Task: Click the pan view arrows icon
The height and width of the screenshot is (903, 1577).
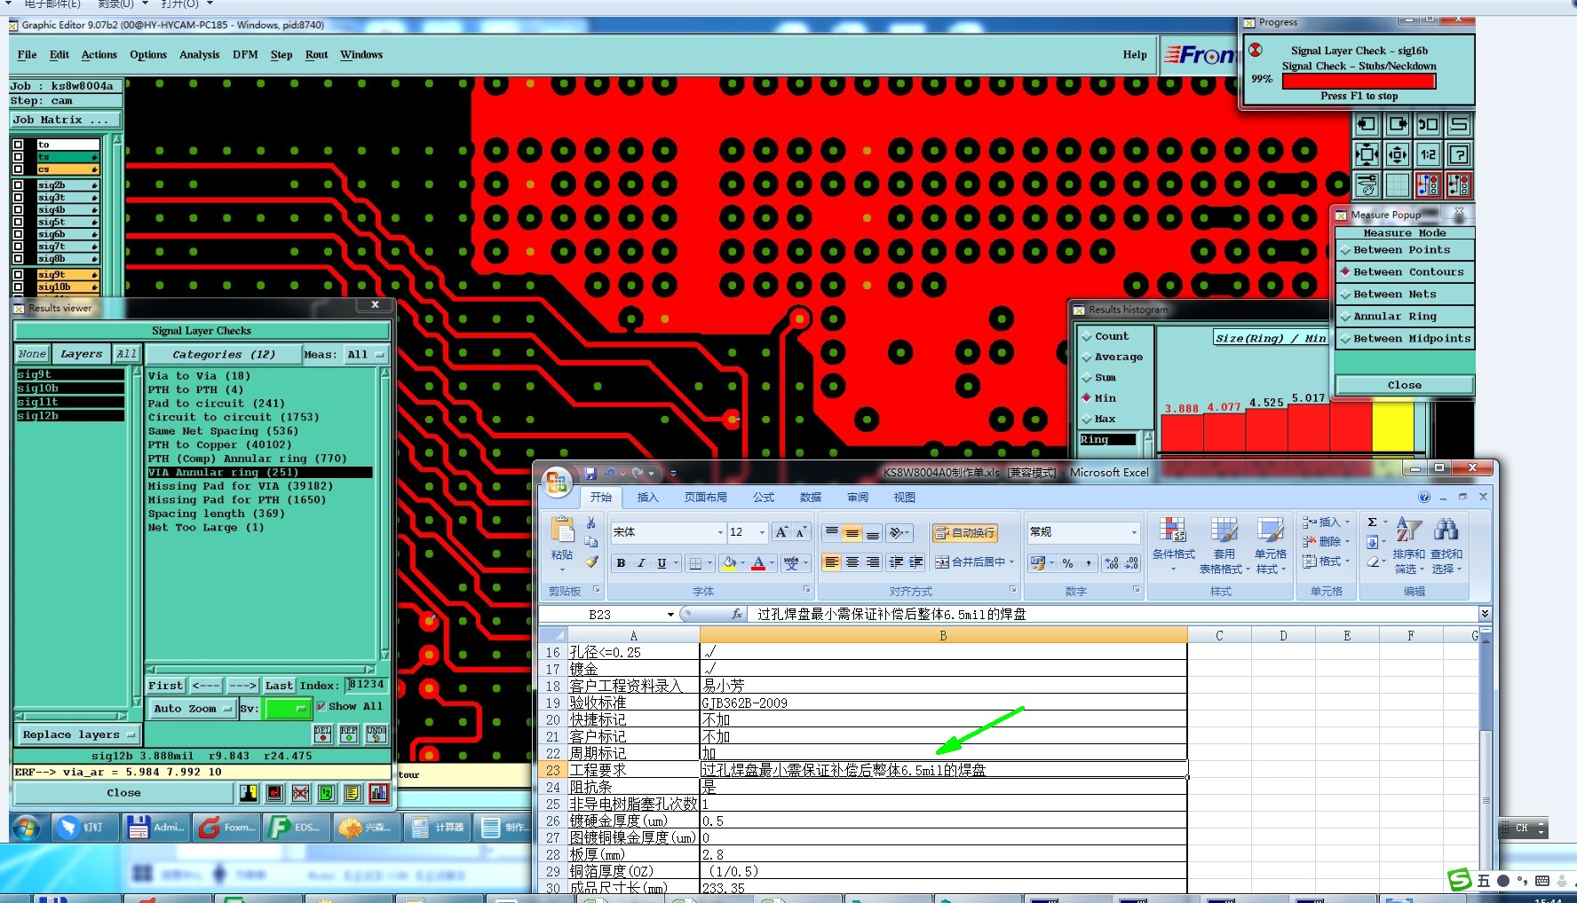Action: click(1398, 155)
